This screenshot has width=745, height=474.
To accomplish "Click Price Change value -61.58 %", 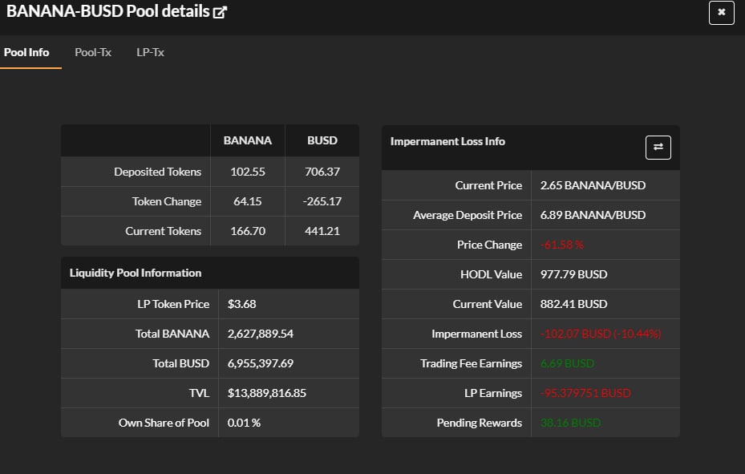I will click(561, 245).
